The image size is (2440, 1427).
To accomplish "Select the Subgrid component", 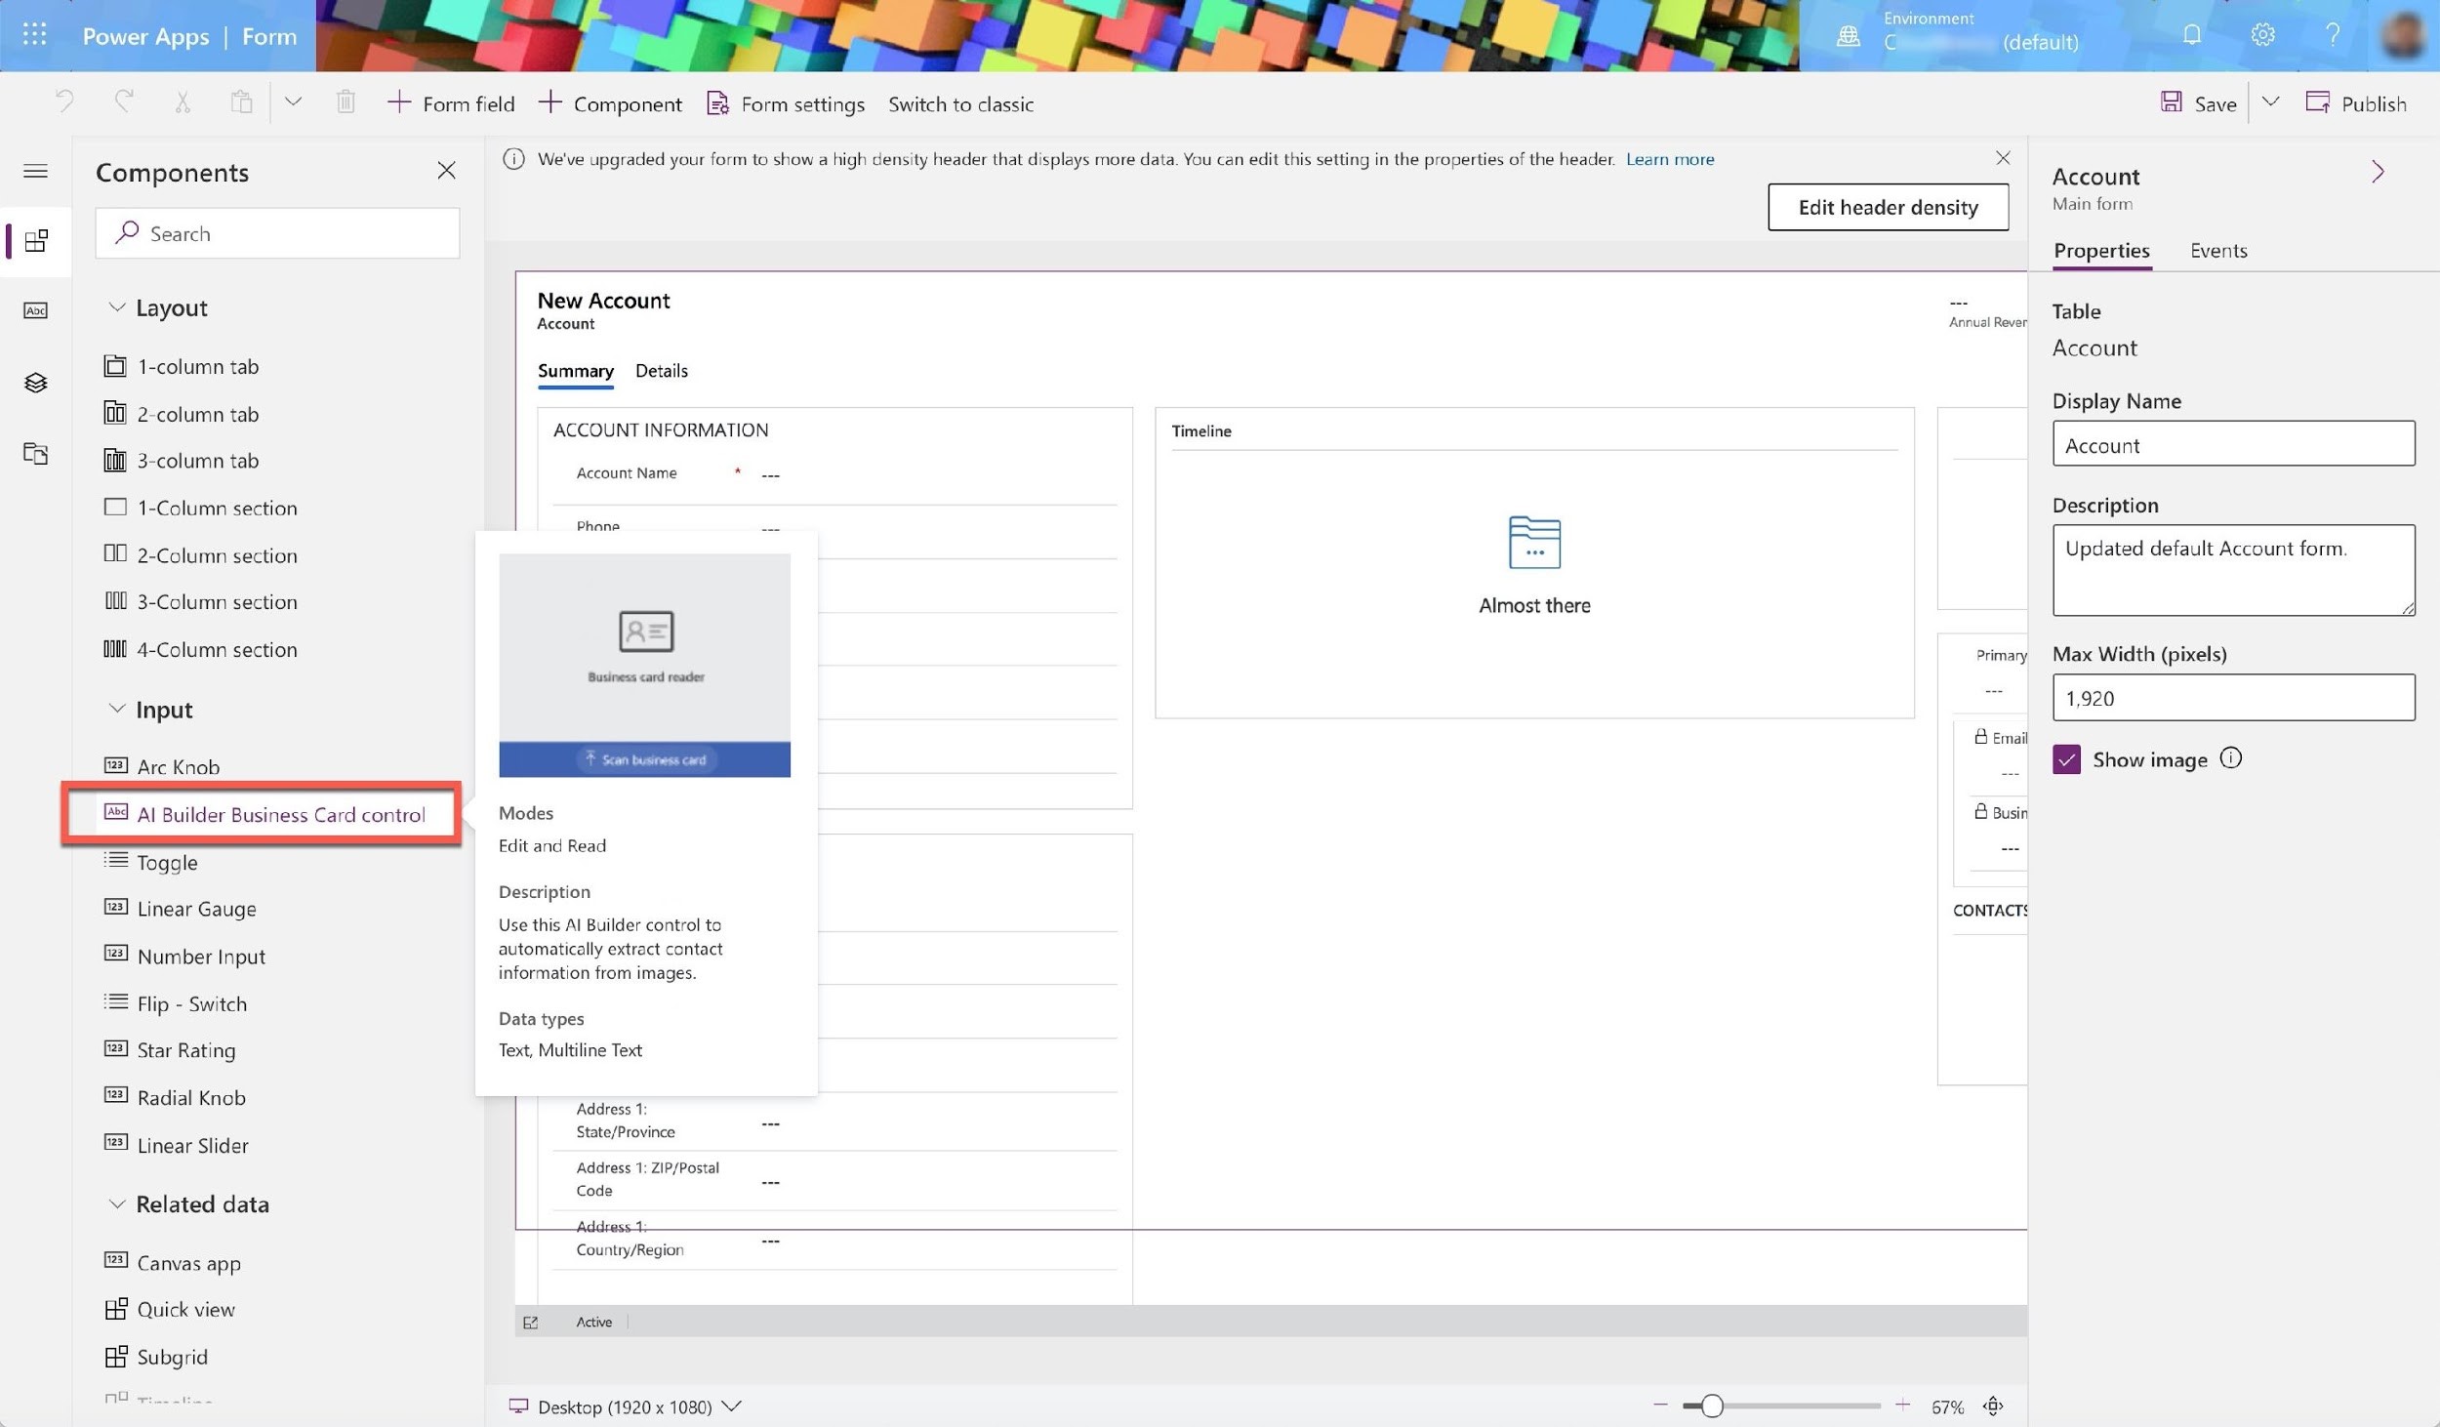I will pyautogui.click(x=156, y=1357).
